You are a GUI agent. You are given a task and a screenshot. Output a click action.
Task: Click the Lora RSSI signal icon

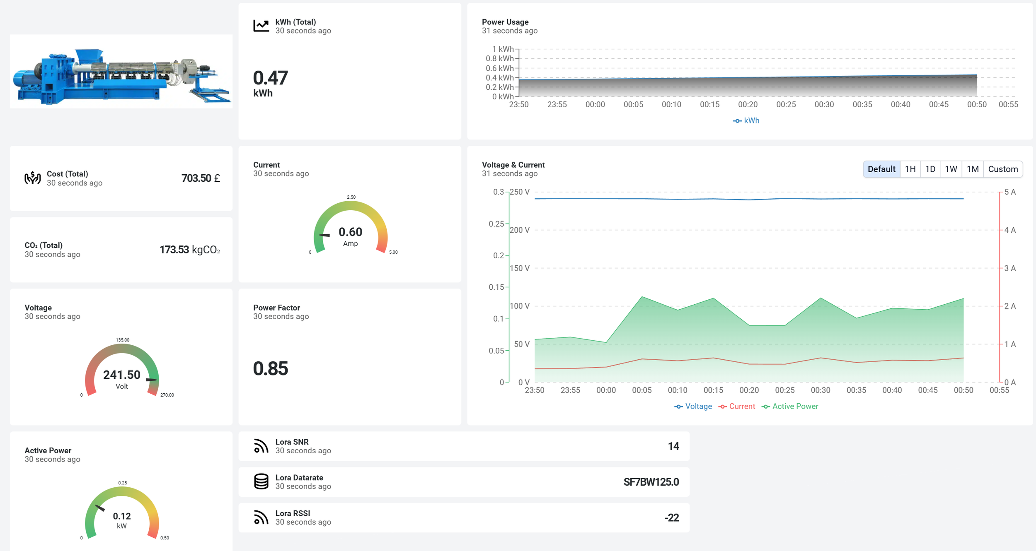point(261,517)
